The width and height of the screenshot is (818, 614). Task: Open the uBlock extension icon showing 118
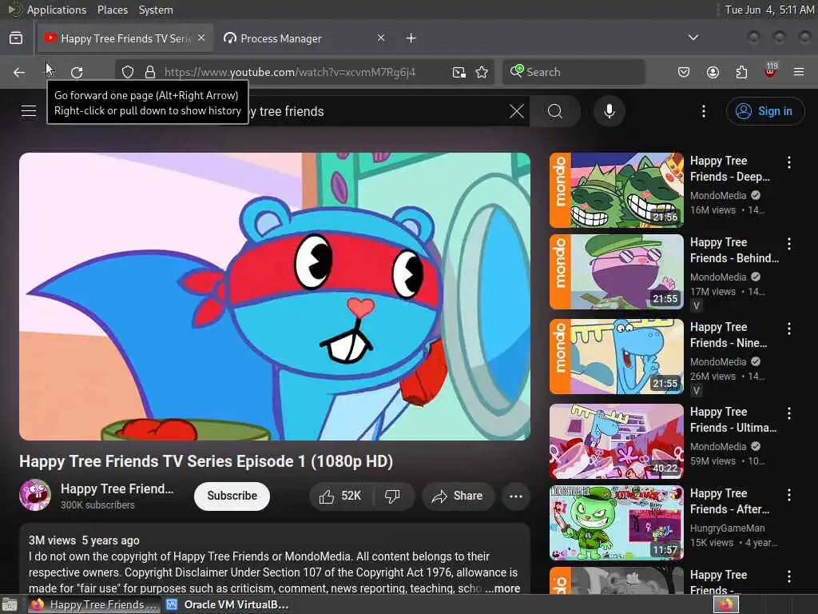pyautogui.click(x=770, y=71)
